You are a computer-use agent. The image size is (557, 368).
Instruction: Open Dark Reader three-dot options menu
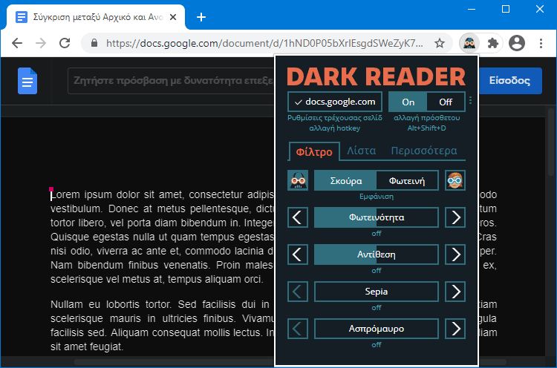click(470, 100)
